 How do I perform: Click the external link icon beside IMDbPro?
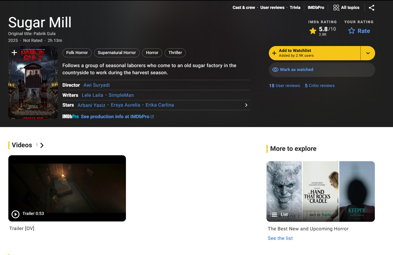152,117
